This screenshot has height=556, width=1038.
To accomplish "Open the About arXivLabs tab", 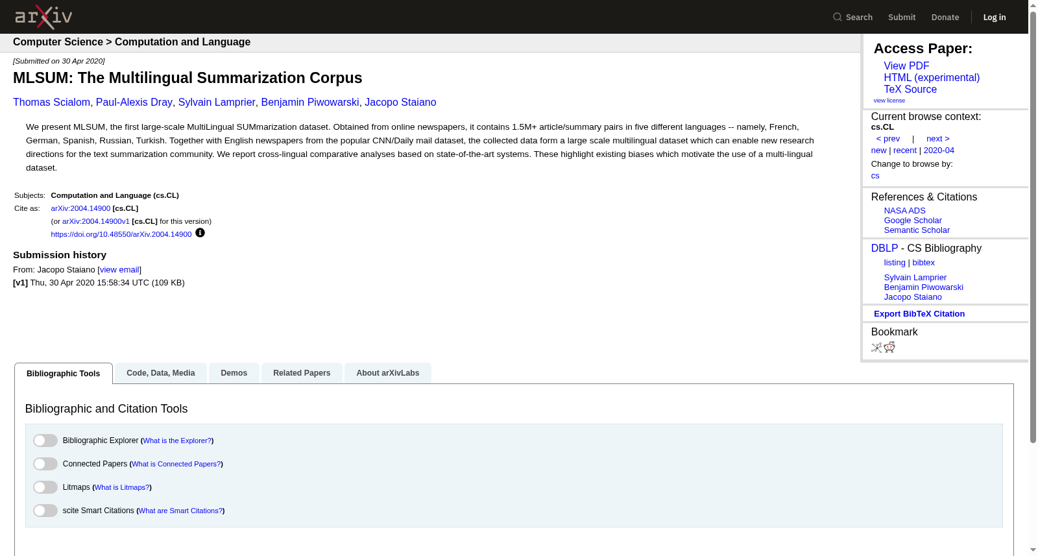I will click(388, 373).
